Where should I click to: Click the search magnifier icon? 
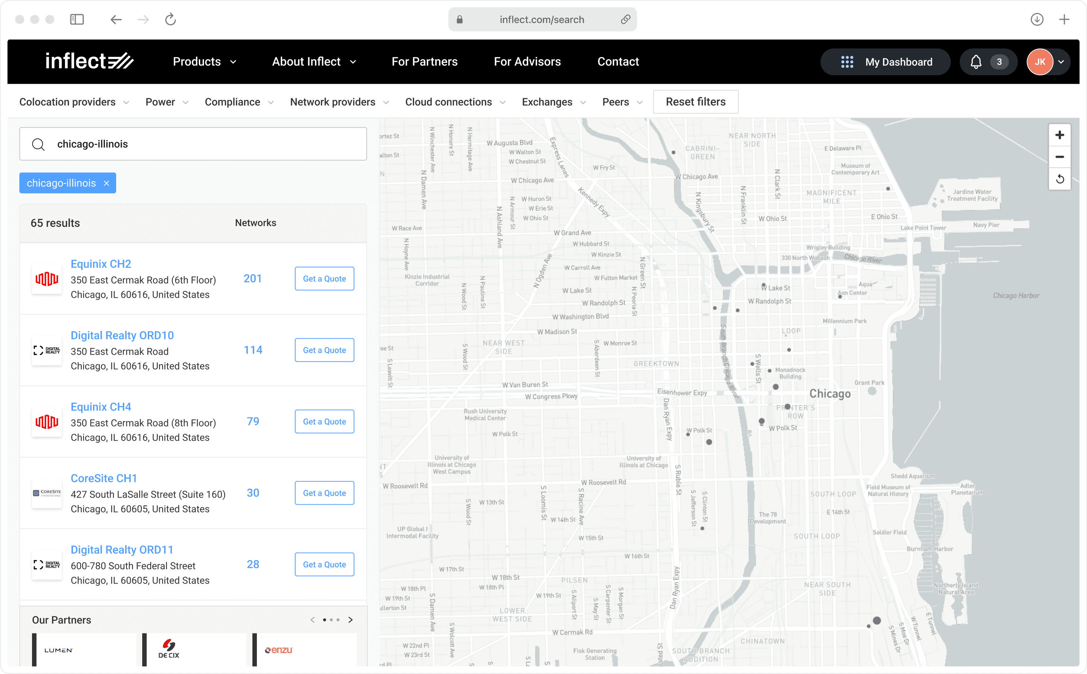pyautogui.click(x=38, y=144)
